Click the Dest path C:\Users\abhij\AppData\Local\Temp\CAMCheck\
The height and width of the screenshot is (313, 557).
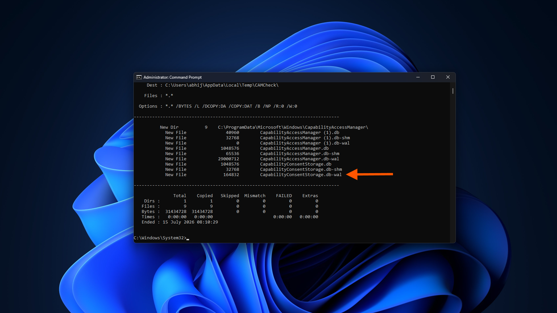(222, 85)
